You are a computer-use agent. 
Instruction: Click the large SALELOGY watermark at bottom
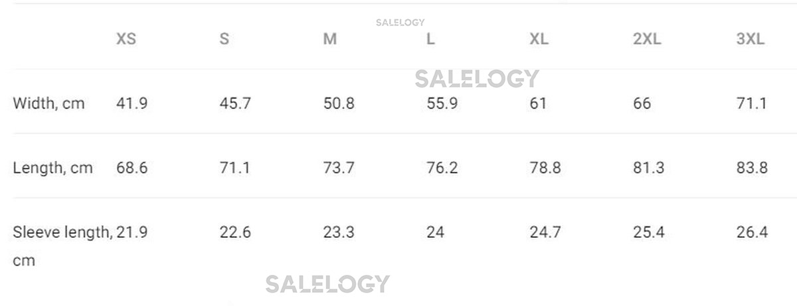pos(327,284)
